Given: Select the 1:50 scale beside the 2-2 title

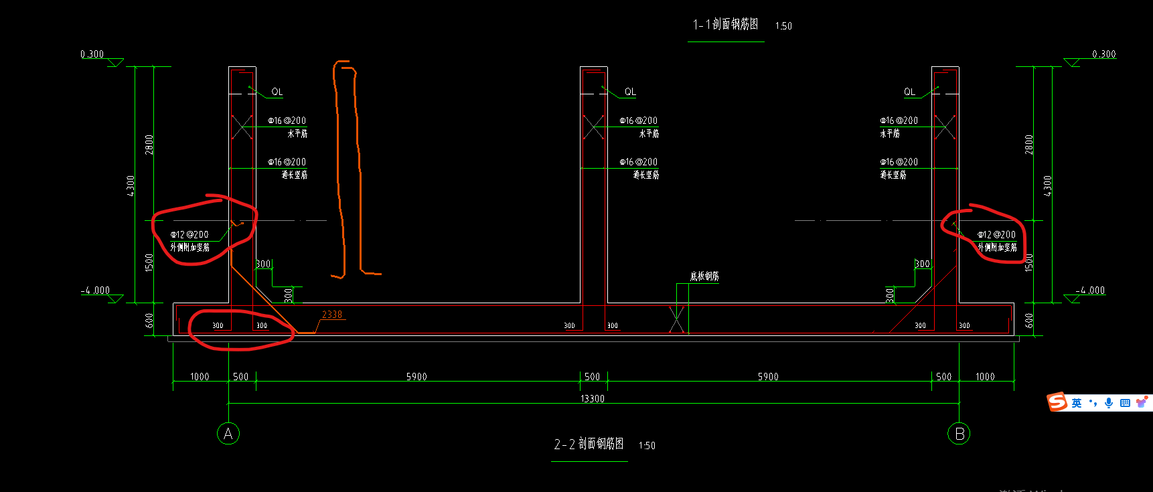Looking at the screenshot, I should tap(647, 446).
